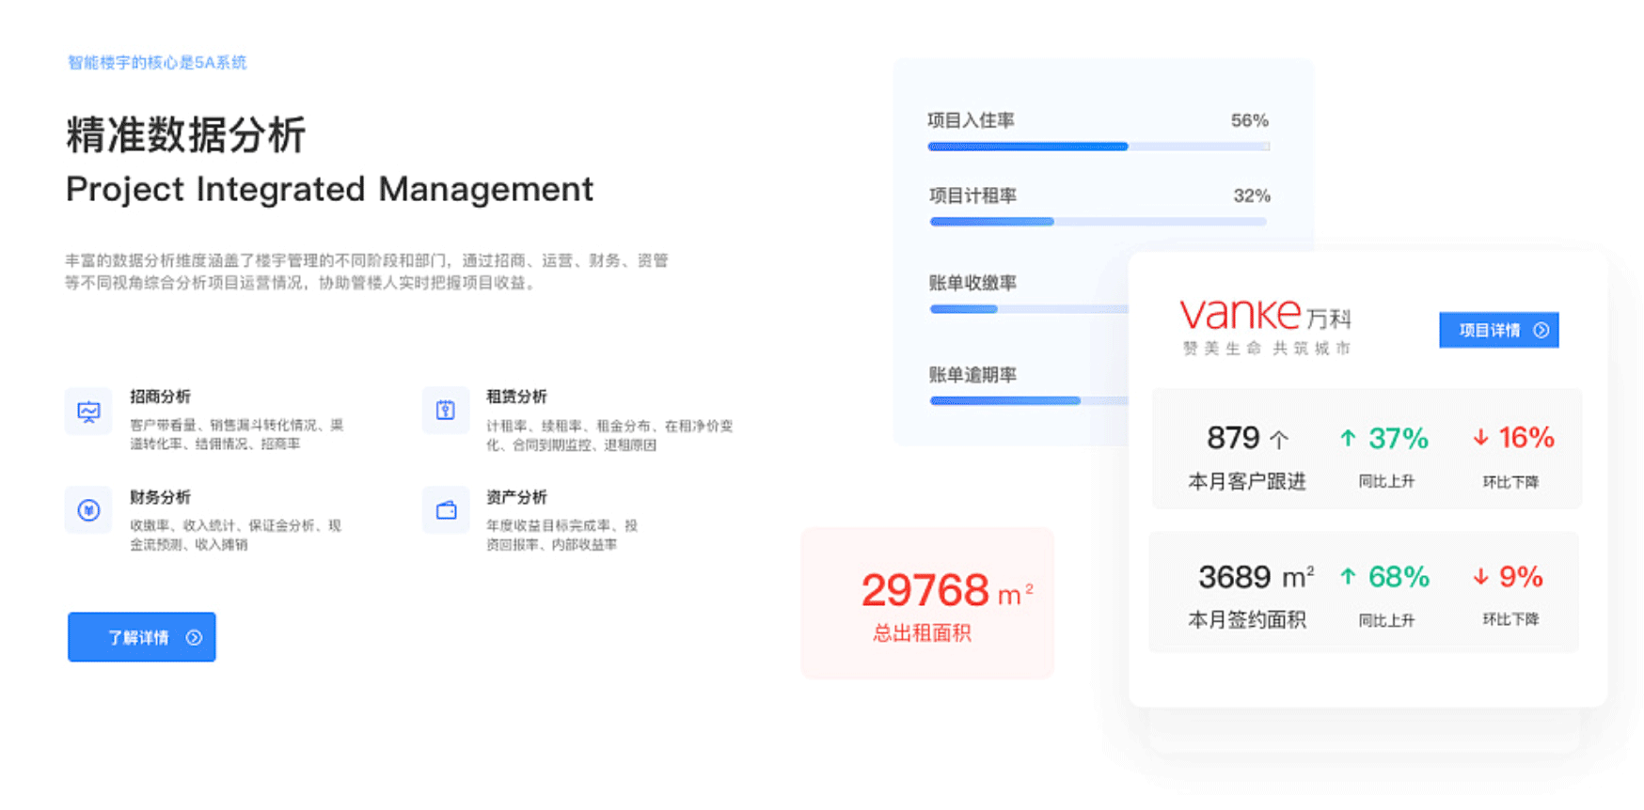Click the 财务分析 yen coin icon
1644x810 pixels.
click(x=88, y=510)
